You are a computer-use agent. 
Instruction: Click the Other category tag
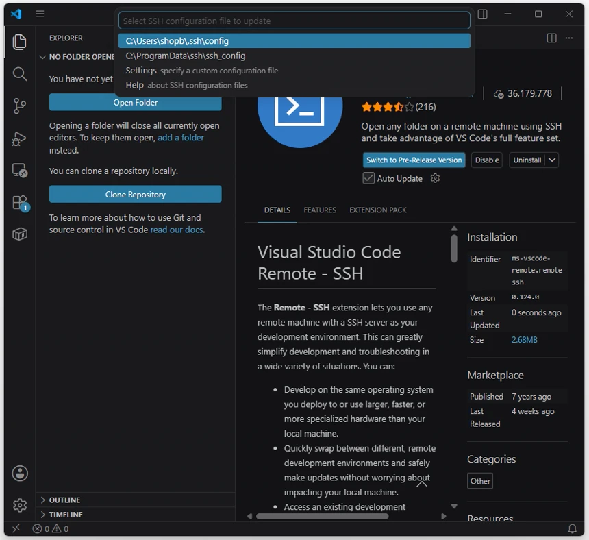[480, 481]
